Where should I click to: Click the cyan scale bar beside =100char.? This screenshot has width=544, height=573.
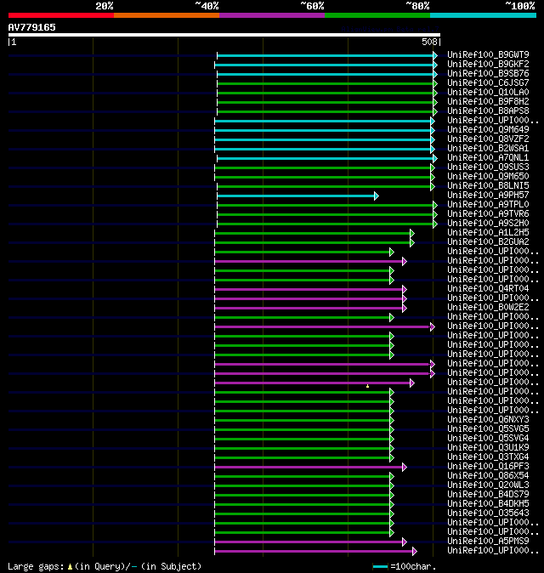[x=380, y=567]
